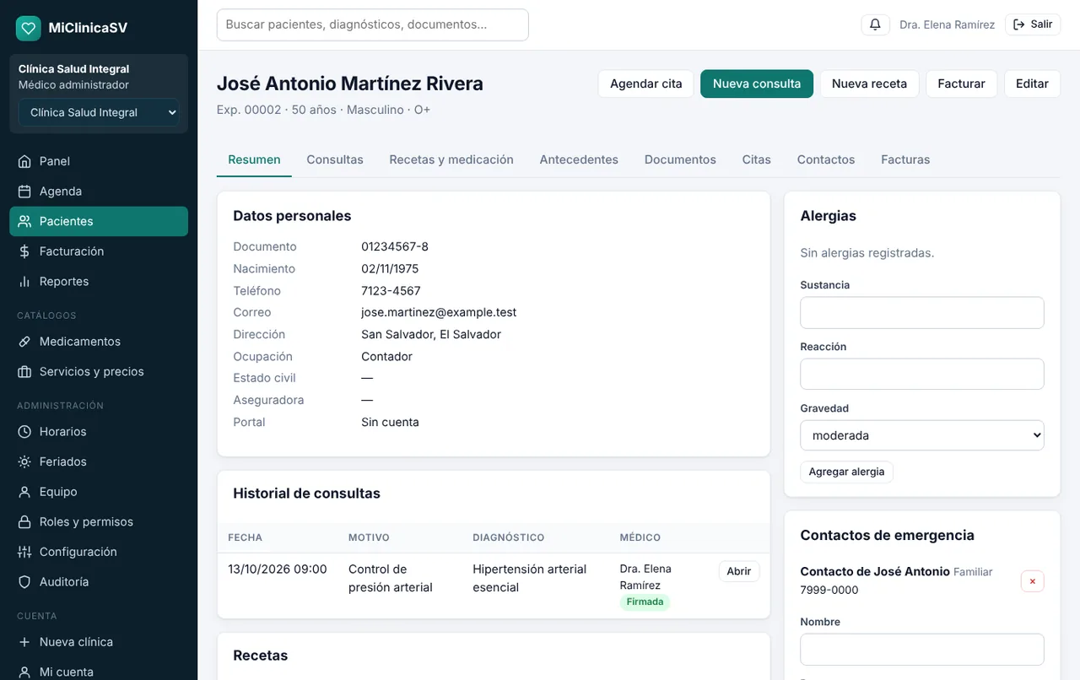Click Agendar cita button

coord(646,84)
